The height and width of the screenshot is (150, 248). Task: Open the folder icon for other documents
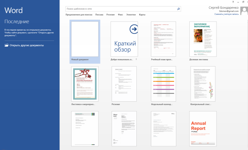(7, 45)
